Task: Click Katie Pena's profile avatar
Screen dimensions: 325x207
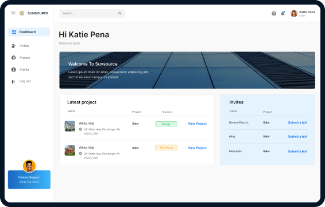Action: pos(294,14)
